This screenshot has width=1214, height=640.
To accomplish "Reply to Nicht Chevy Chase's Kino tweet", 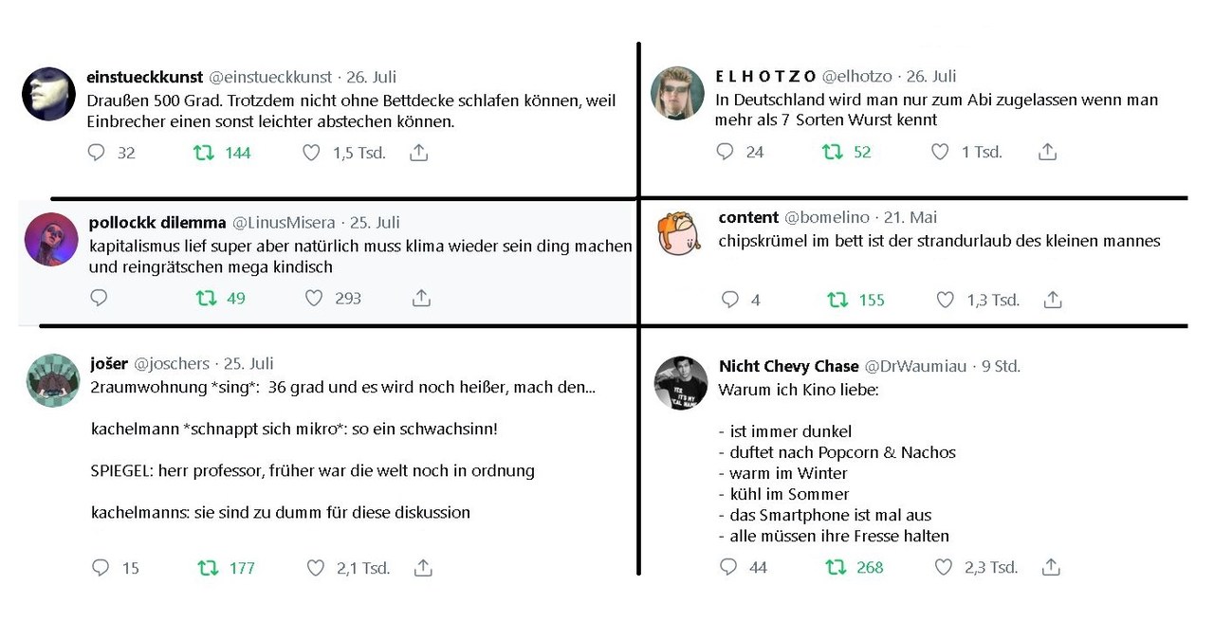I will point(728,567).
